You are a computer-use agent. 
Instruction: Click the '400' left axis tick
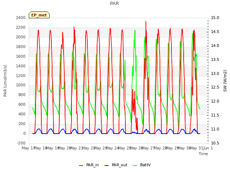(x=22, y=114)
